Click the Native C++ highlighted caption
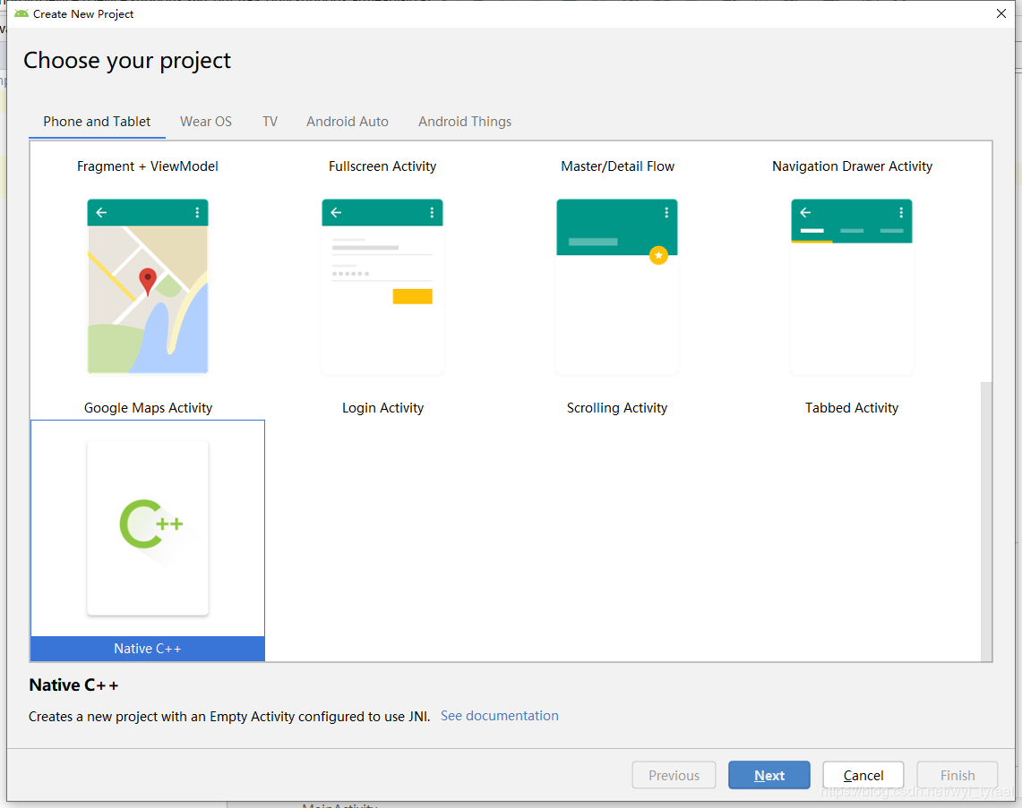This screenshot has width=1022, height=808. (x=148, y=649)
